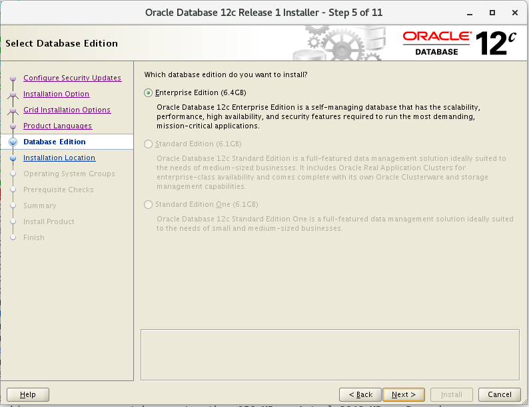The width and height of the screenshot is (529, 407).
Task: Select the Enterprise Edition radio button
Action: pos(148,92)
